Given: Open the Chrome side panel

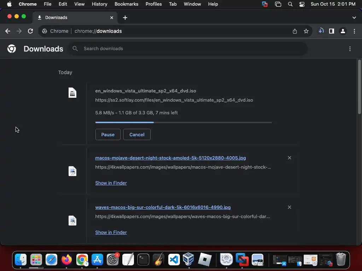Looking at the screenshot, I should coord(332,31).
